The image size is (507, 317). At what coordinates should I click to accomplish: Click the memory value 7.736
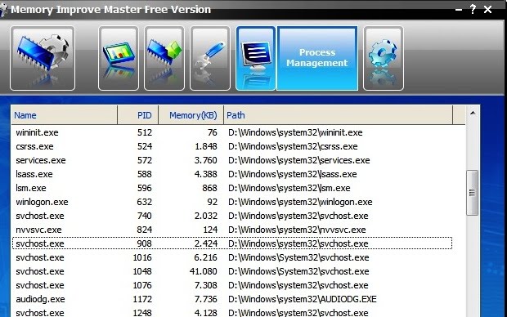(x=205, y=299)
